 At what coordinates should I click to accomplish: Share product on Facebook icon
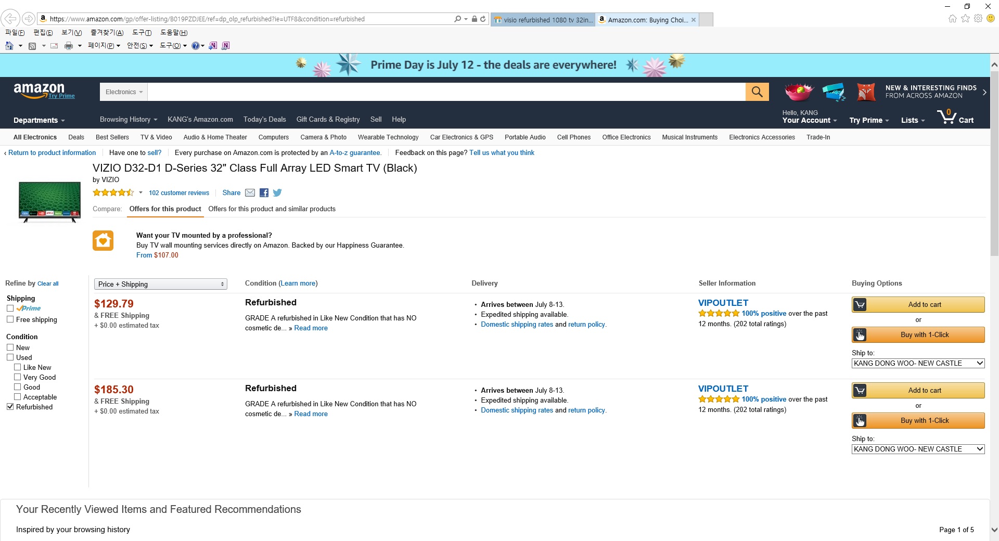(264, 193)
